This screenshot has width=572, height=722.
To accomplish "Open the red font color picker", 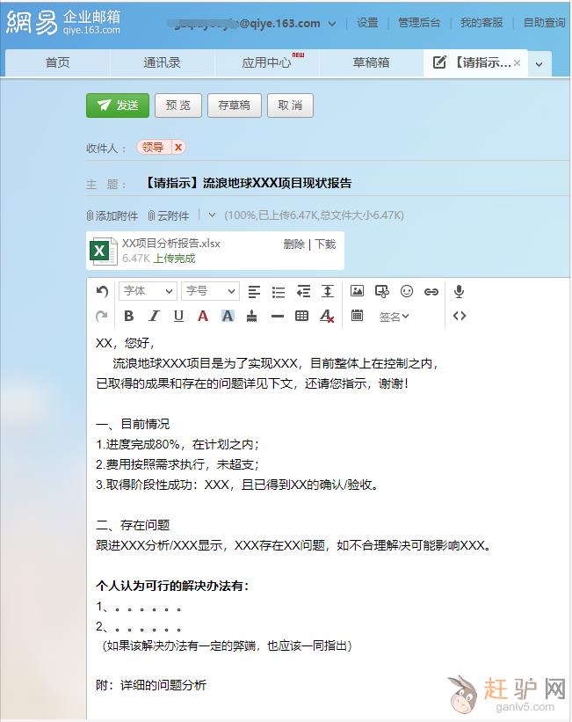I will tap(203, 316).
